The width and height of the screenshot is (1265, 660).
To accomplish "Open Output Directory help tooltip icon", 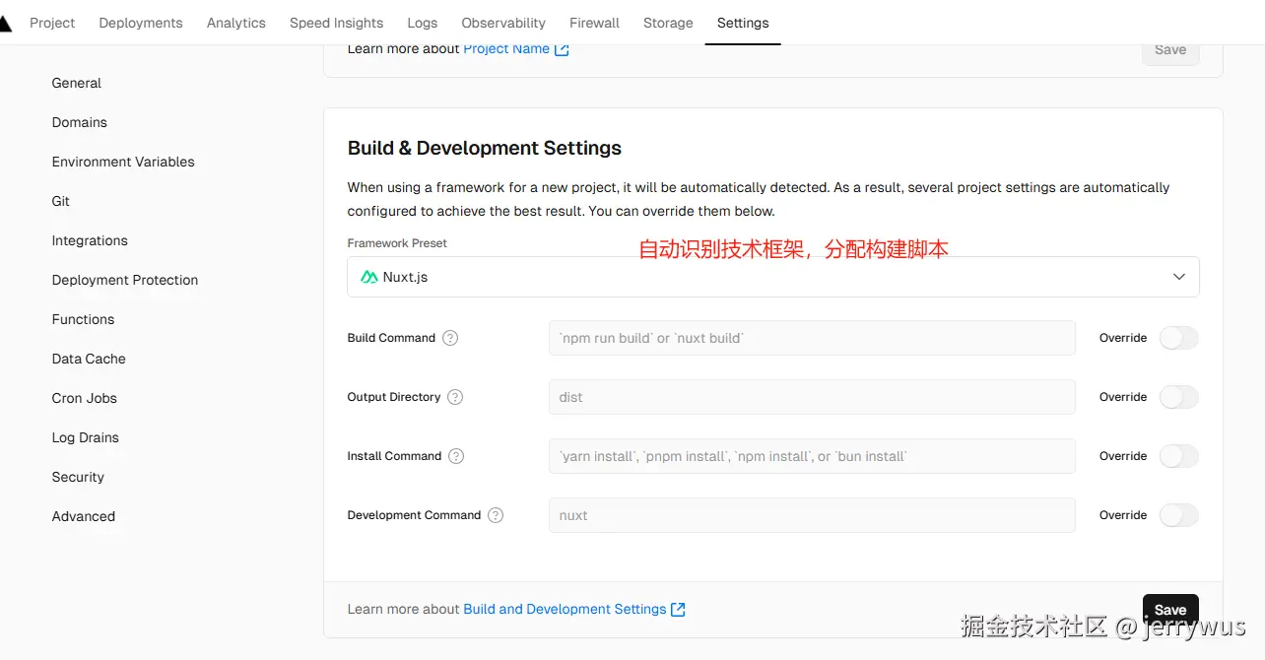I will click(455, 397).
